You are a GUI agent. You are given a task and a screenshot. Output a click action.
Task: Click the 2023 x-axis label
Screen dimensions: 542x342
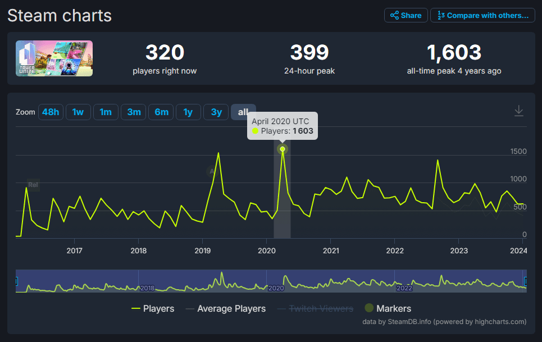pos(459,251)
